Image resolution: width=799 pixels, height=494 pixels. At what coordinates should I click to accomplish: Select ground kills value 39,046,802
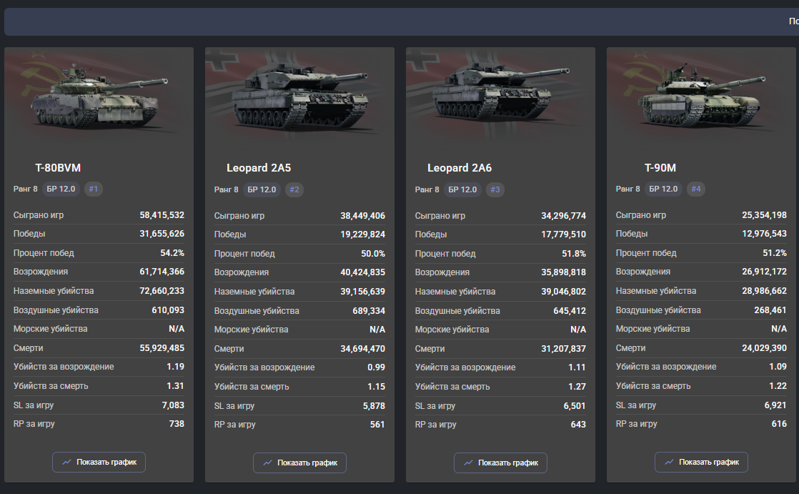pos(564,292)
